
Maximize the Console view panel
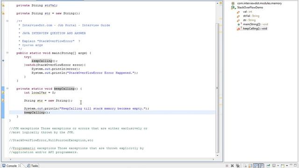click(295, 165)
